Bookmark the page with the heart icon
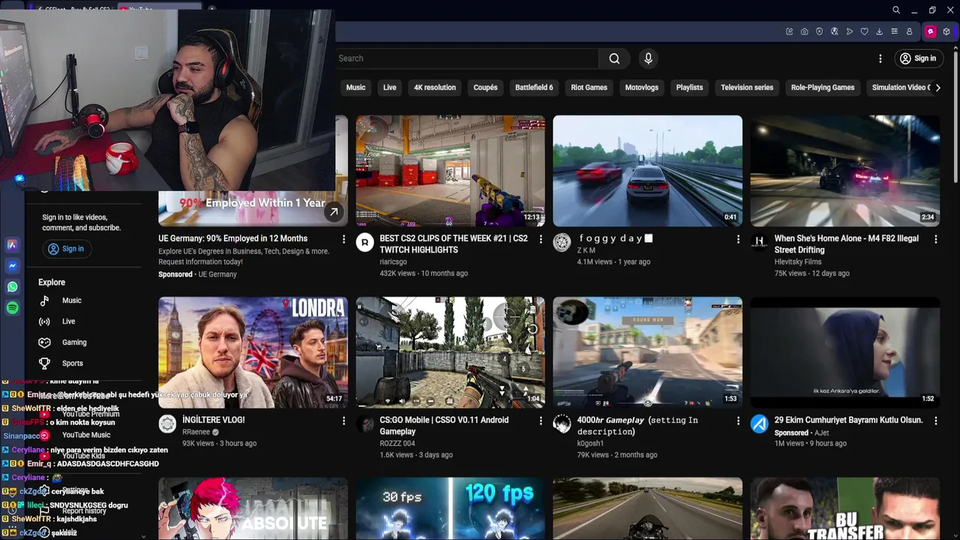 click(864, 31)
